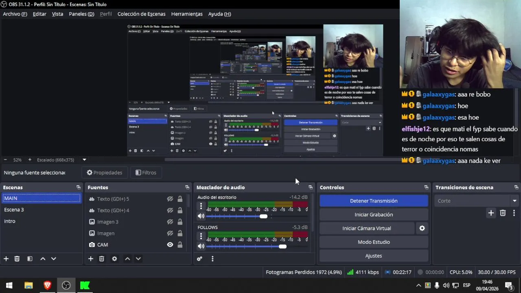Screen dimensions: 521x293
Task: Undock the Mezclador de audio panel
Action: (311, 188)
